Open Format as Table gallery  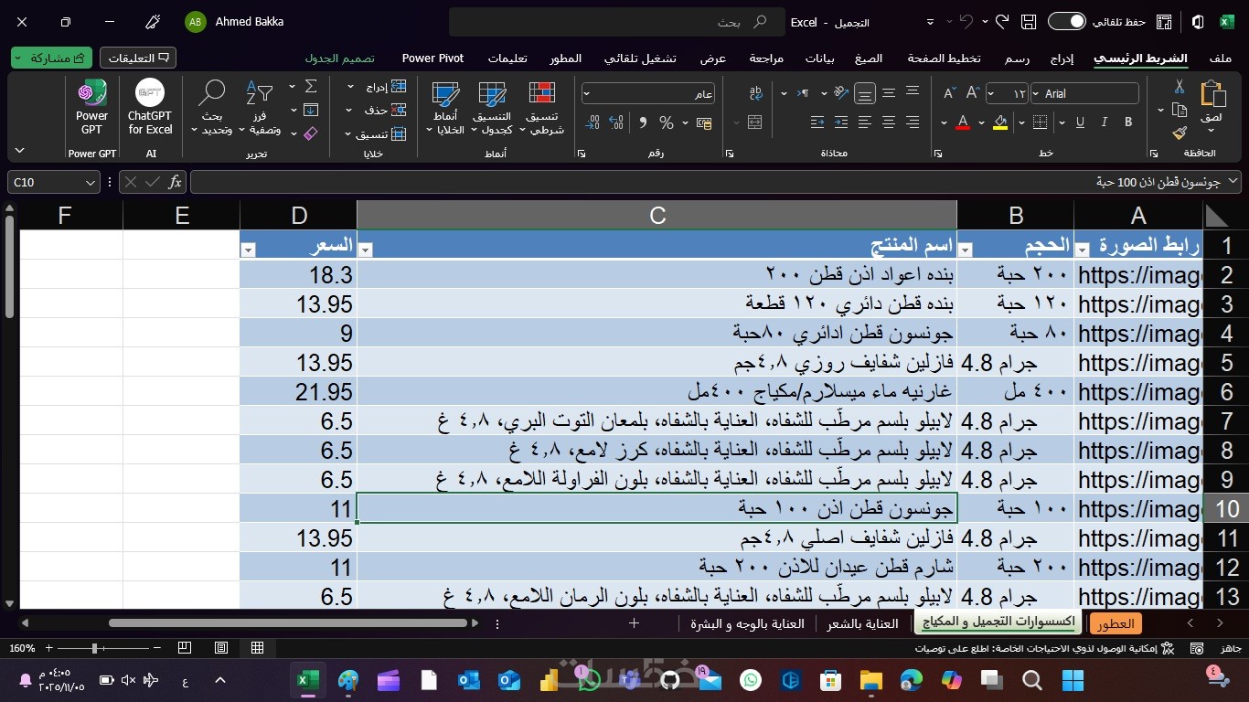coord(492,108)
